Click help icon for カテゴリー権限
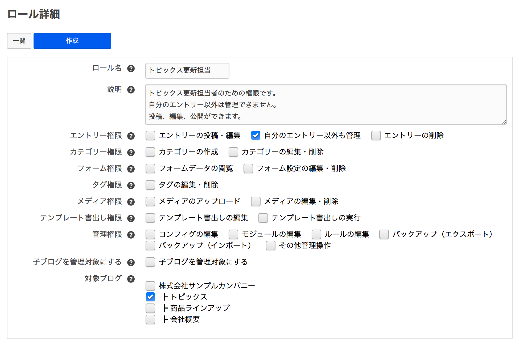 131,153
